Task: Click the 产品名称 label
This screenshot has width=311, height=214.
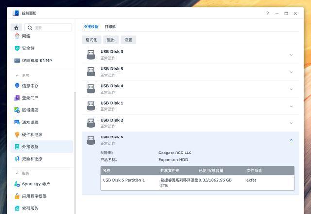Action: point(109,160)
